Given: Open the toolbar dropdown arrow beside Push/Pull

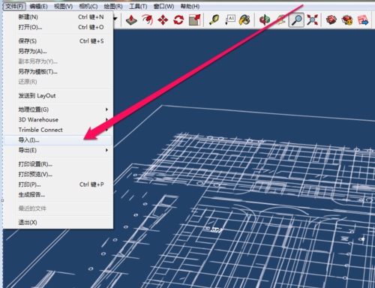Looking at the screenshot, I should [115, 19].
